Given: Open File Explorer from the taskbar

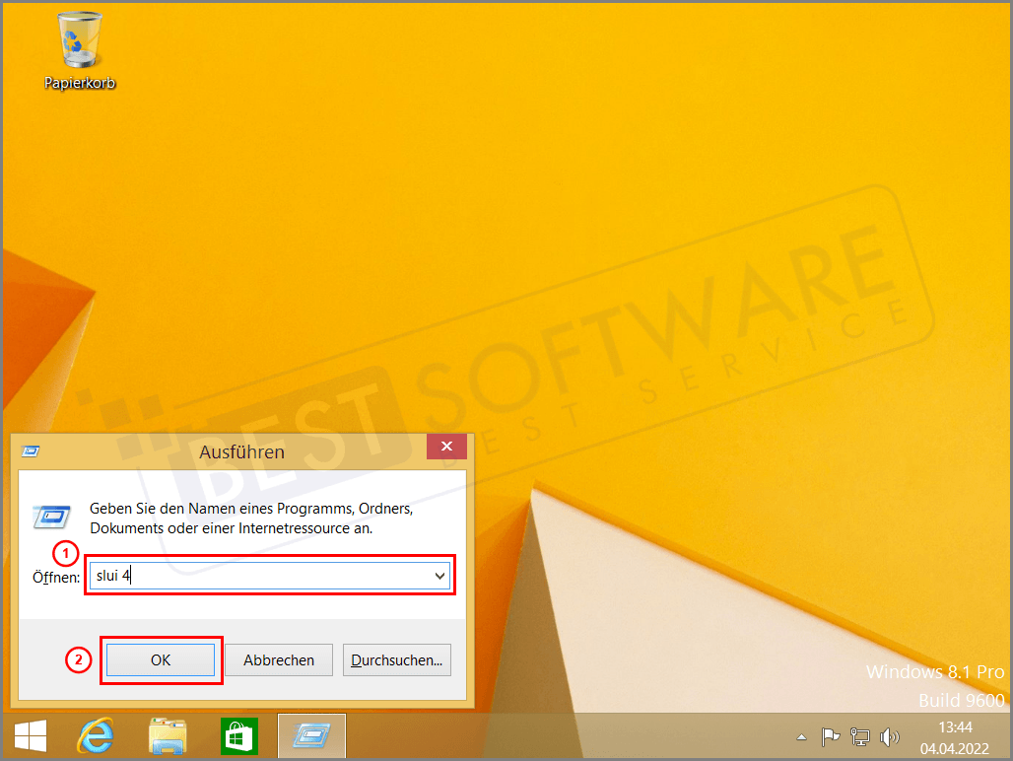Looking at the screenshot, I should point(167,736).
